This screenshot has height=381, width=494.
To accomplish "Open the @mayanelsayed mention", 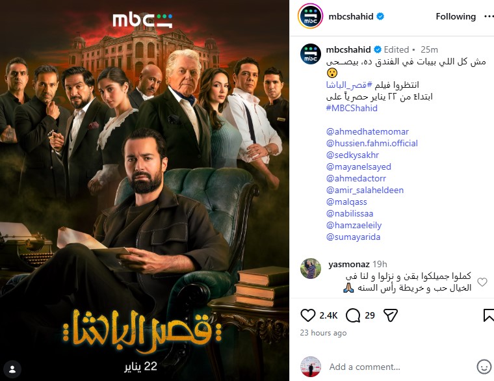I will tap(359, 166).
